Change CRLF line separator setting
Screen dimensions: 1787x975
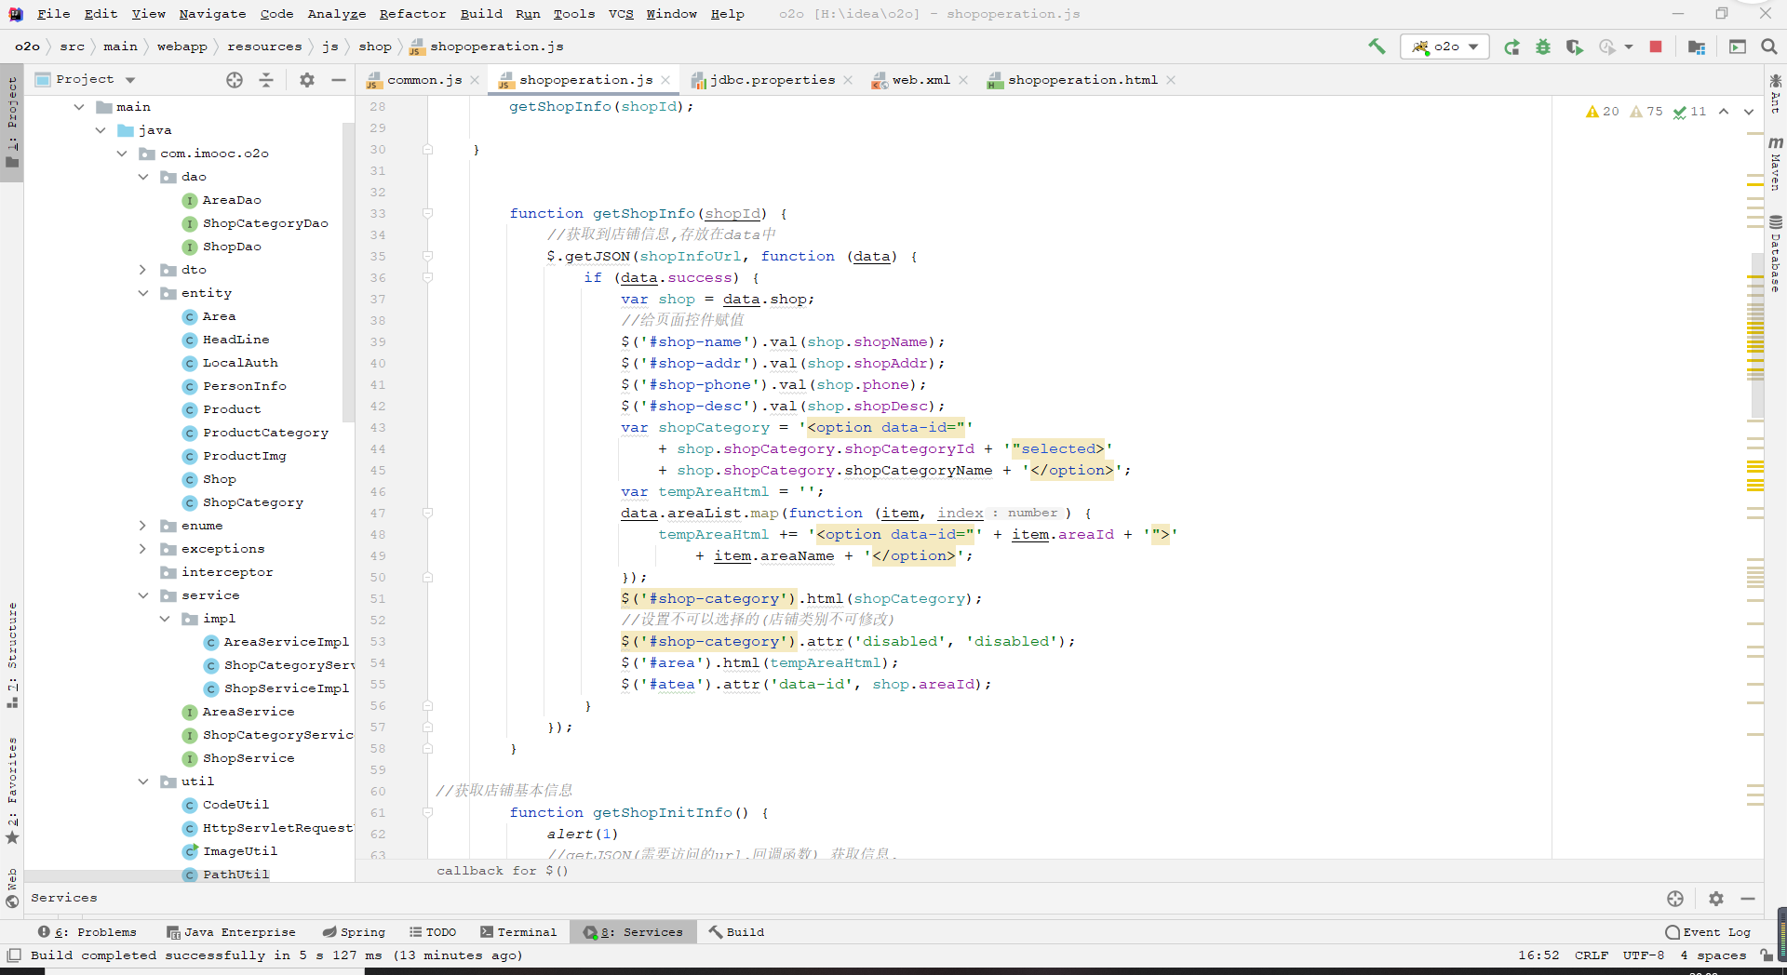click(1592, 955)
